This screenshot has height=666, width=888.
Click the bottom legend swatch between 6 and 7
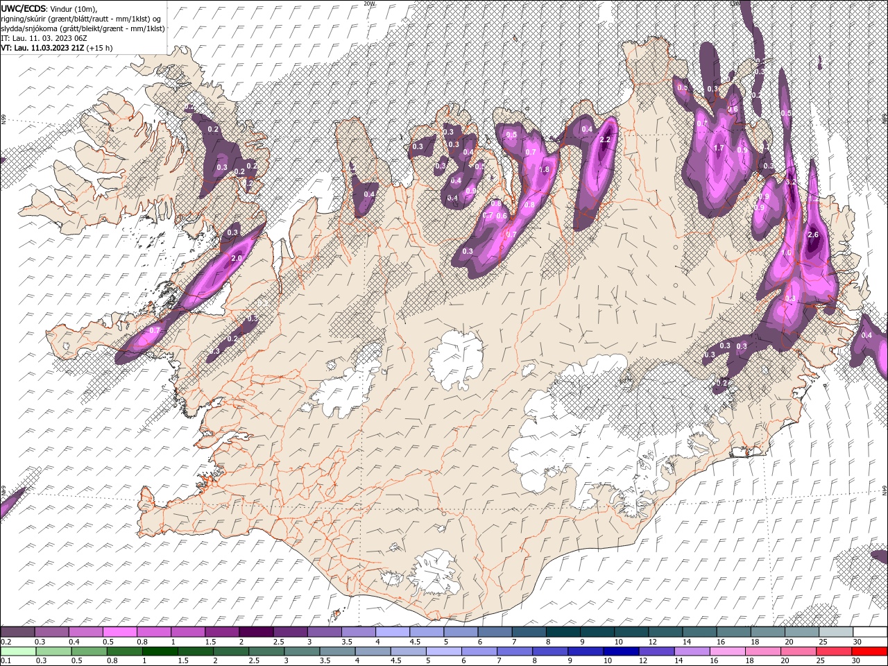pyautogui.click(x=479, y=651)
